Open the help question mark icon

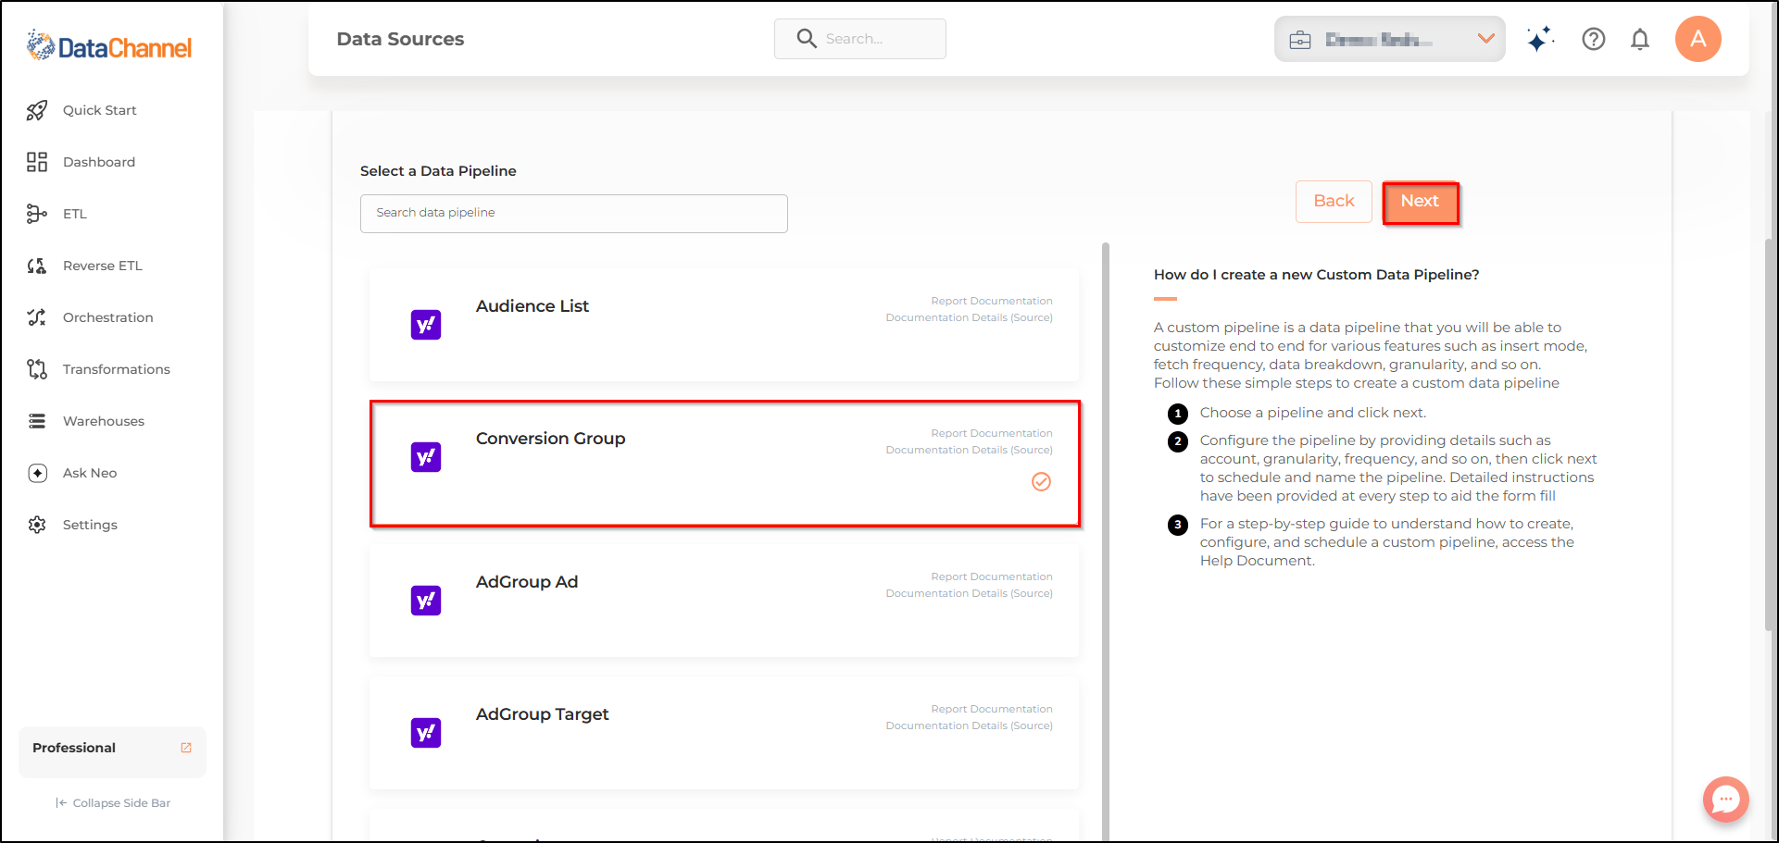coord(1594,39)
